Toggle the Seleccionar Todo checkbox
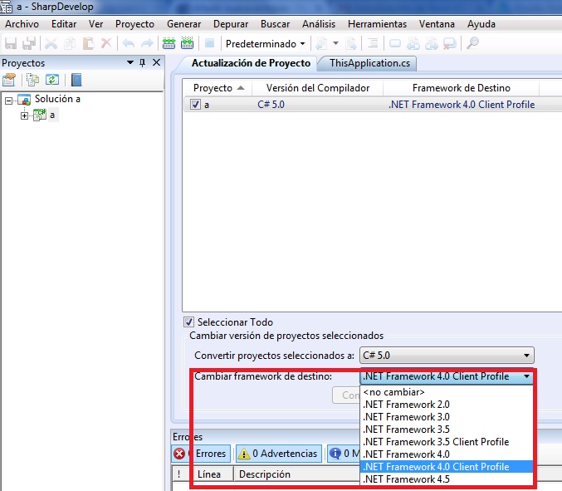 click(x=188, y=322)
